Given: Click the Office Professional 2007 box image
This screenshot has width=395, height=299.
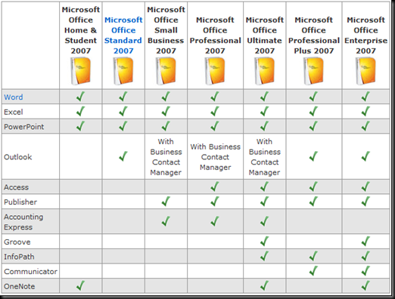Looking at the screenshot, I should coord(215,71).
